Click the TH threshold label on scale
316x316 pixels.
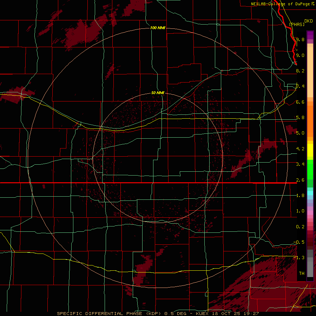302,274
